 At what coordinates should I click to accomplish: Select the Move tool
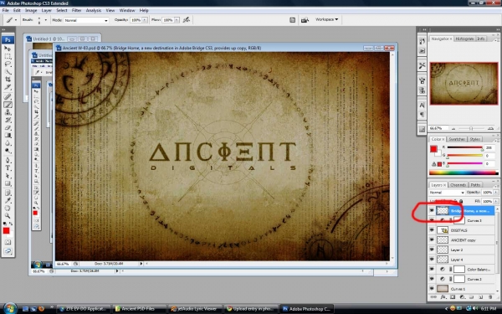8,49
